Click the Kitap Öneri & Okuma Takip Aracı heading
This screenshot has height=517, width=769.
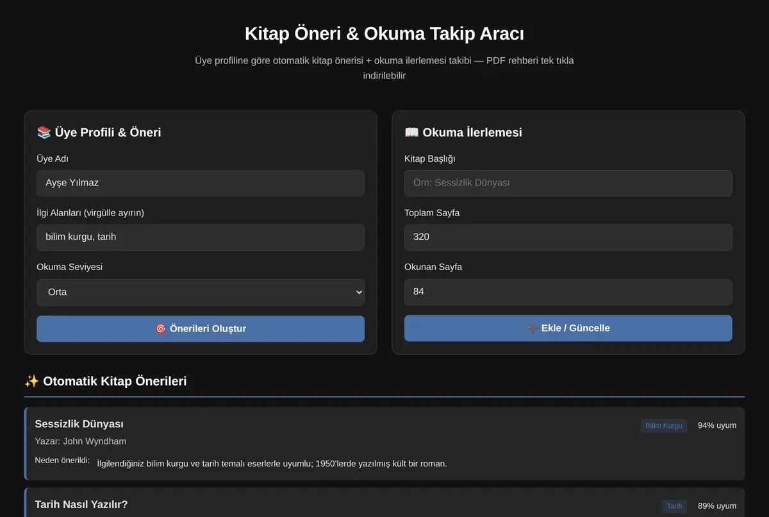pos(384,33)
